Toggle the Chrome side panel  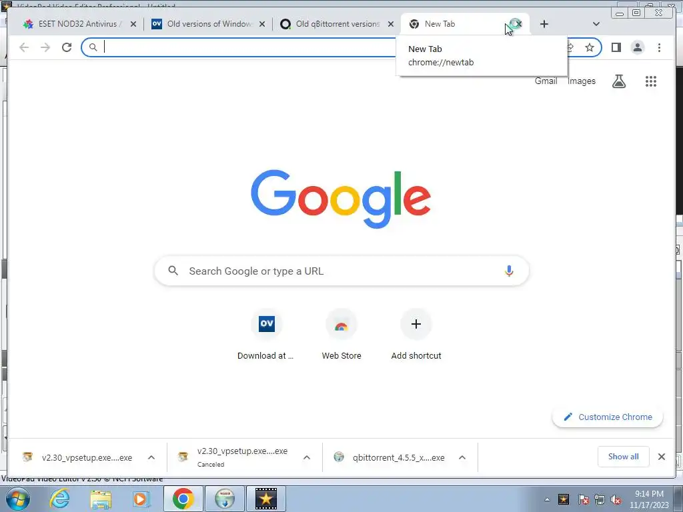616,47
